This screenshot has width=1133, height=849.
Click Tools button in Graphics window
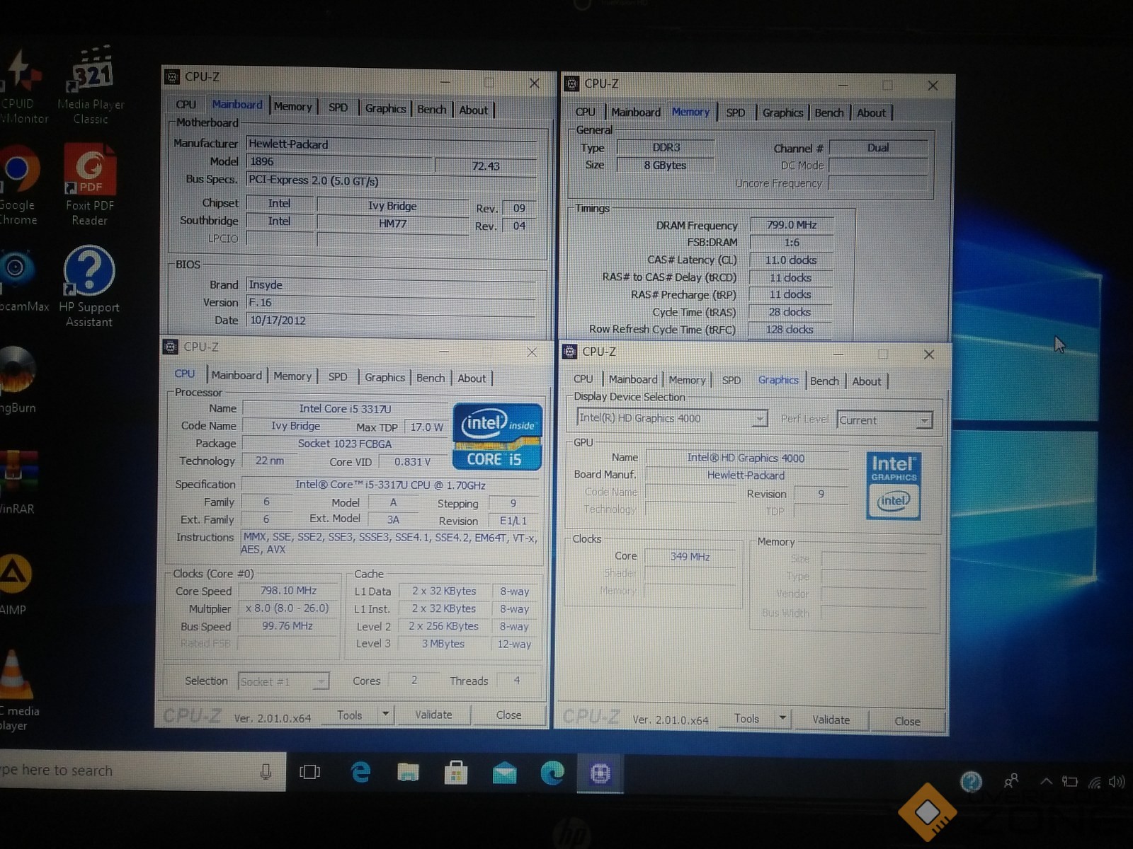coord(746,718)
